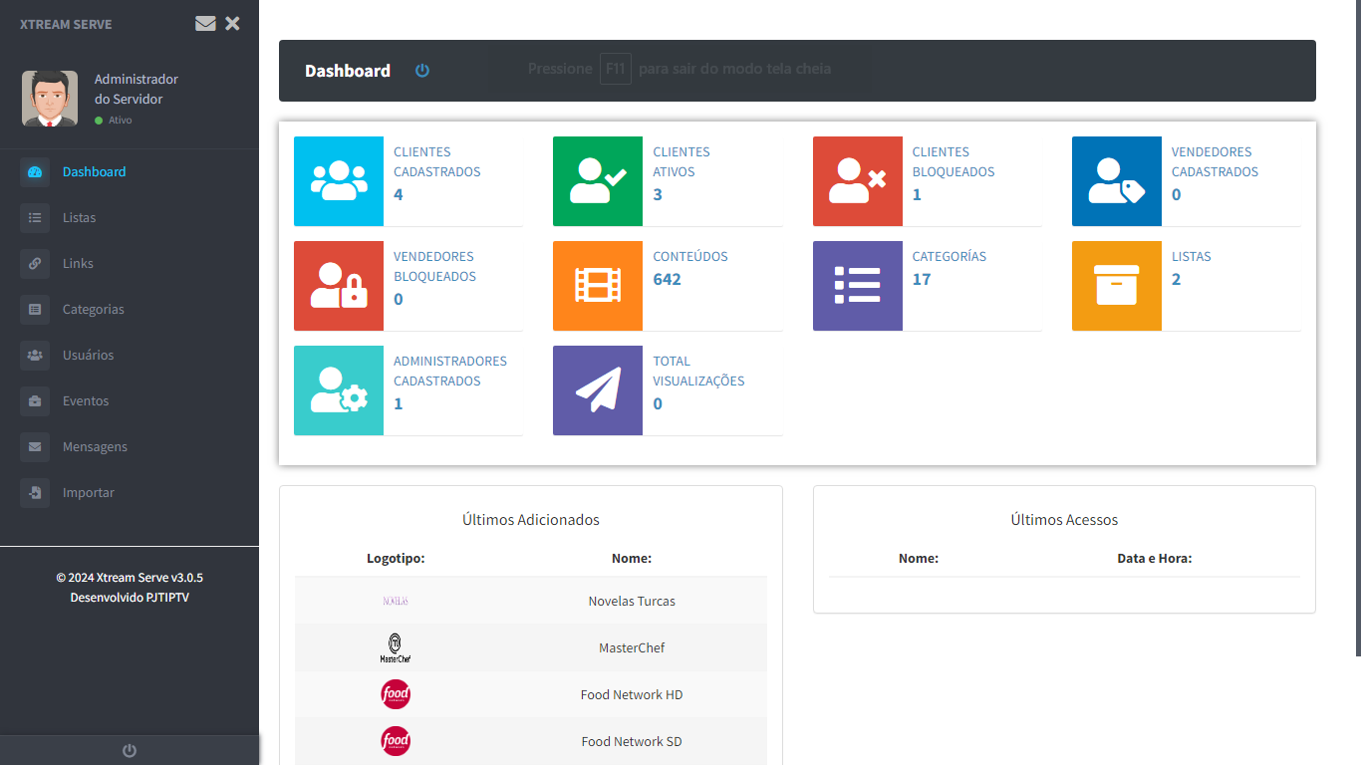
Task: Select Importar from the sidebar
Action: 88,492
